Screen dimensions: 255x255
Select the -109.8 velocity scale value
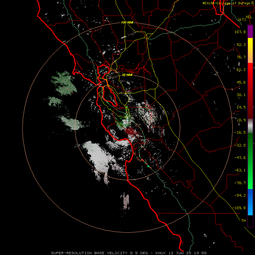239,208
